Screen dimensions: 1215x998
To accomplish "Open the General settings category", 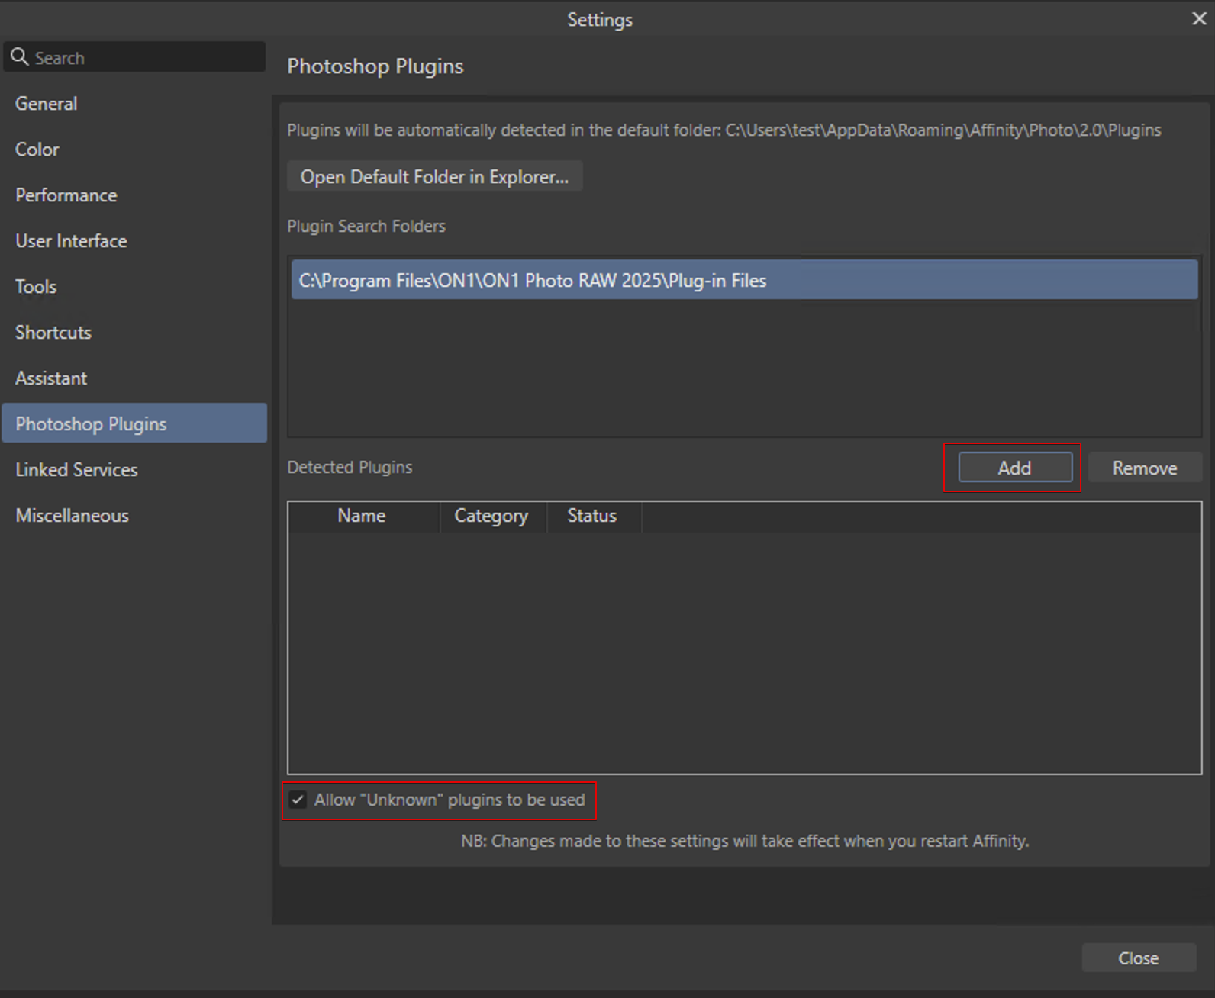I will coord(46,104).
